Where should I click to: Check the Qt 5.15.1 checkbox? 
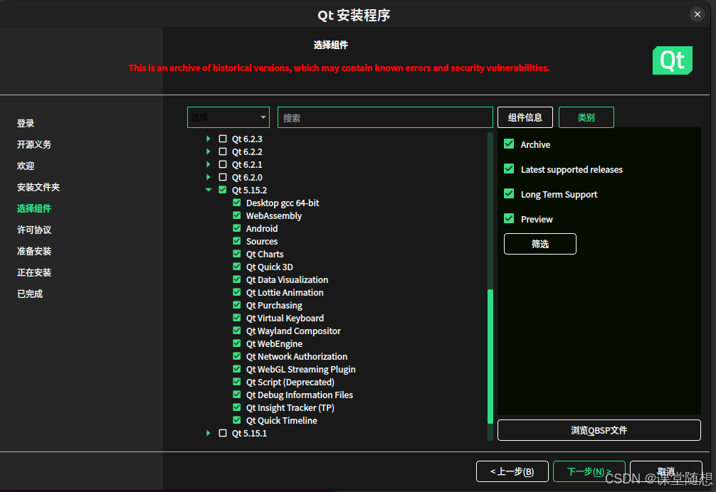[x=222, y=433]
